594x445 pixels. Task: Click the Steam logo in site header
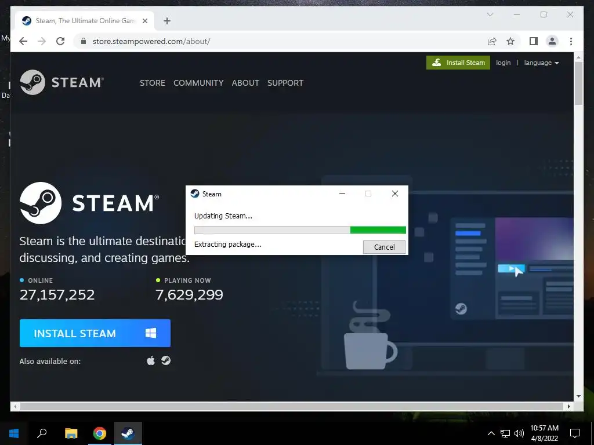[61, 82]
